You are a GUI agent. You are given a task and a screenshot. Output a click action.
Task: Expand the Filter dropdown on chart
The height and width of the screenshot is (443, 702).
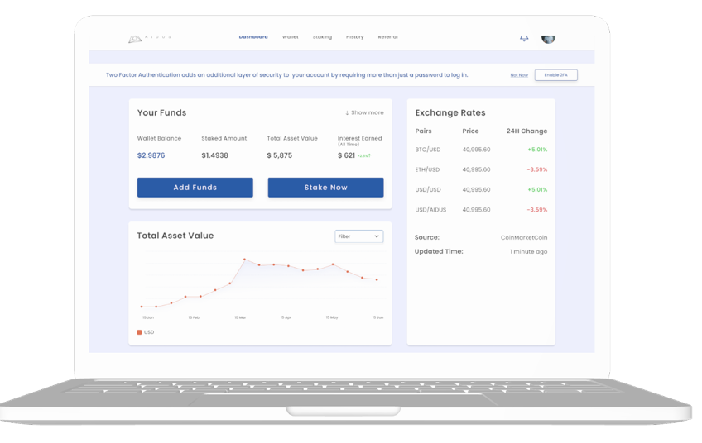tap(358, 236)
